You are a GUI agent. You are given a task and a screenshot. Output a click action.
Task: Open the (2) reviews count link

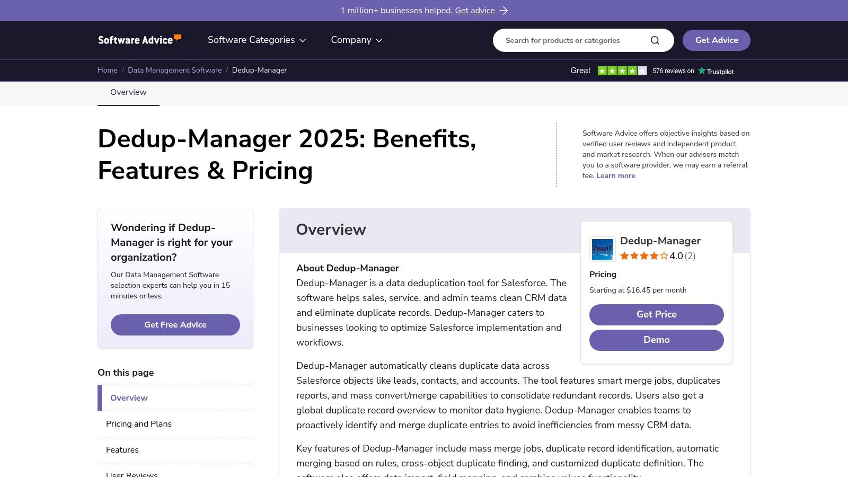690,256
